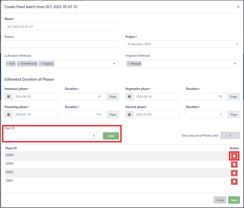Image resolution: width=244 pixels, height=208 pixels.
Task: Click the grey Close button
Action: (x=220, y=200)
